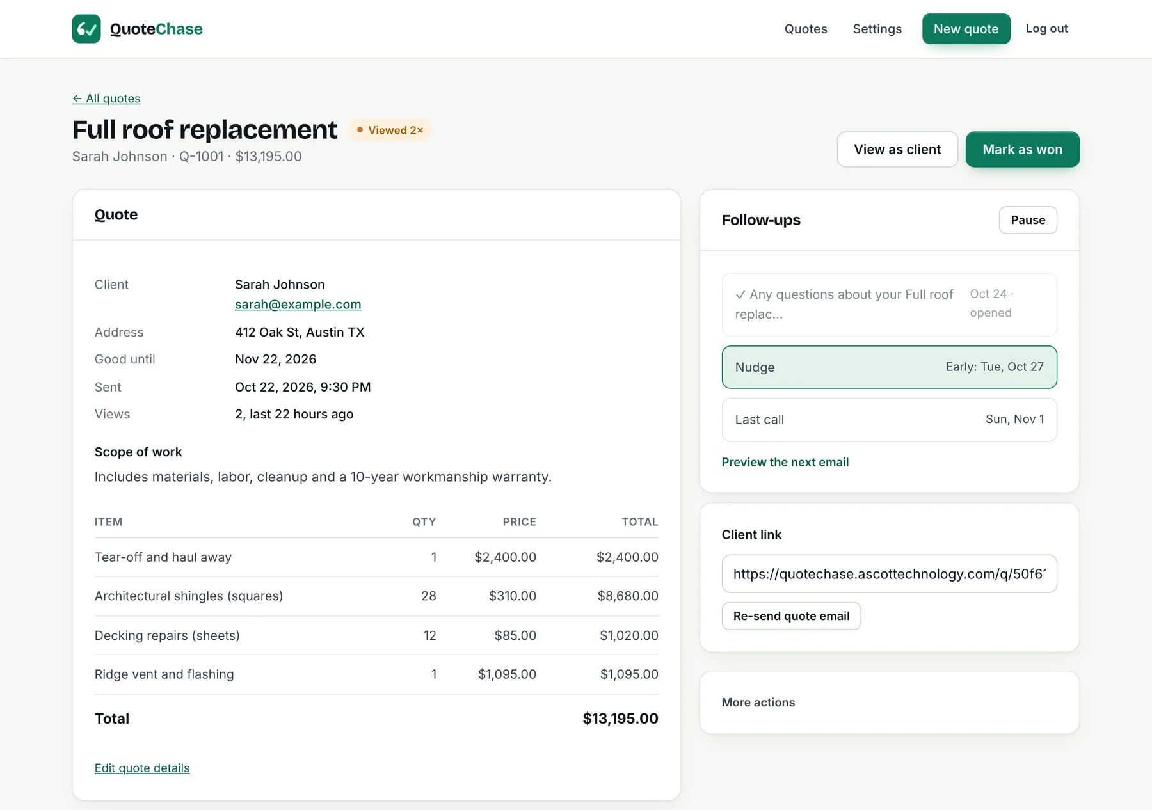Click the 'Follow-ups' panel heading

click(x=761, y=220)
